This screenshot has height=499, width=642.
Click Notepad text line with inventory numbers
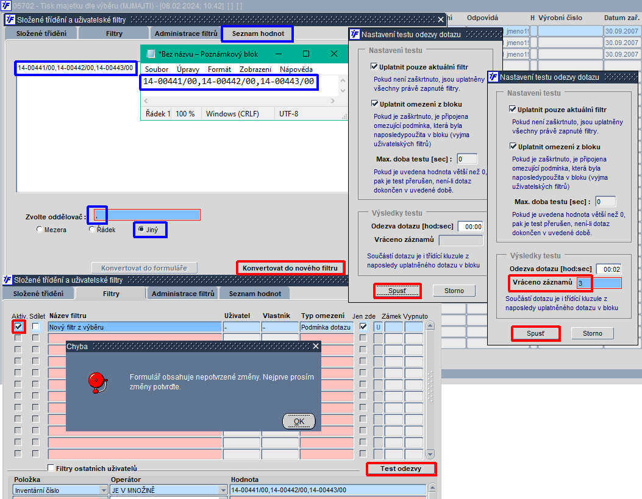pyautogui.click(x=229, y=82)
